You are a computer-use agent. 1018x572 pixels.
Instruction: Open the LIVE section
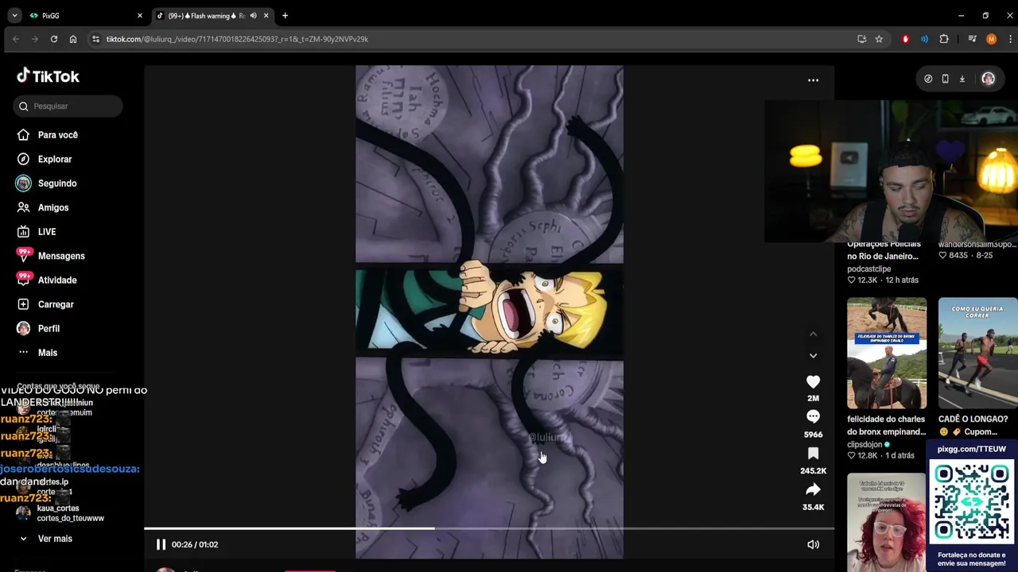pos(37,232)
